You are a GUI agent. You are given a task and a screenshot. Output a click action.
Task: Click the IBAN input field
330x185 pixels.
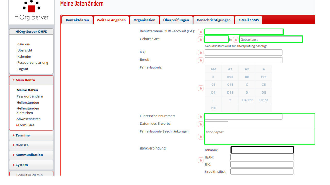pyautogui.click(x=262, y=157)
